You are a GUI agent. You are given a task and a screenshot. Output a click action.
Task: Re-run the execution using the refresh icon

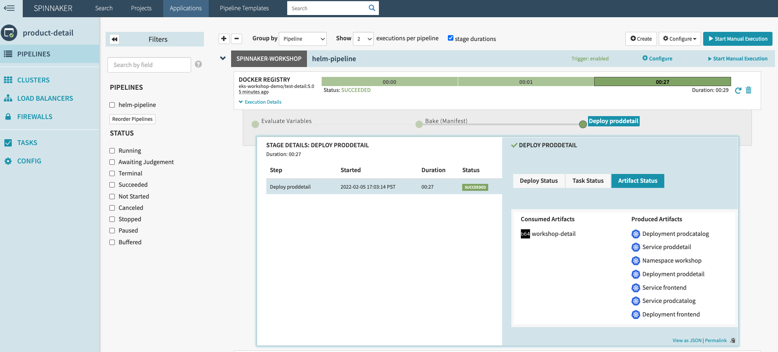tap(738, 90)
